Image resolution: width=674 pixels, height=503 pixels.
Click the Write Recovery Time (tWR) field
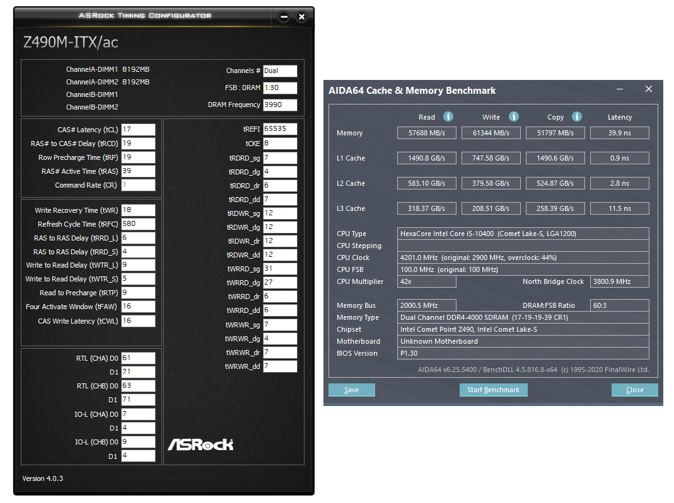tap(138, 210)
